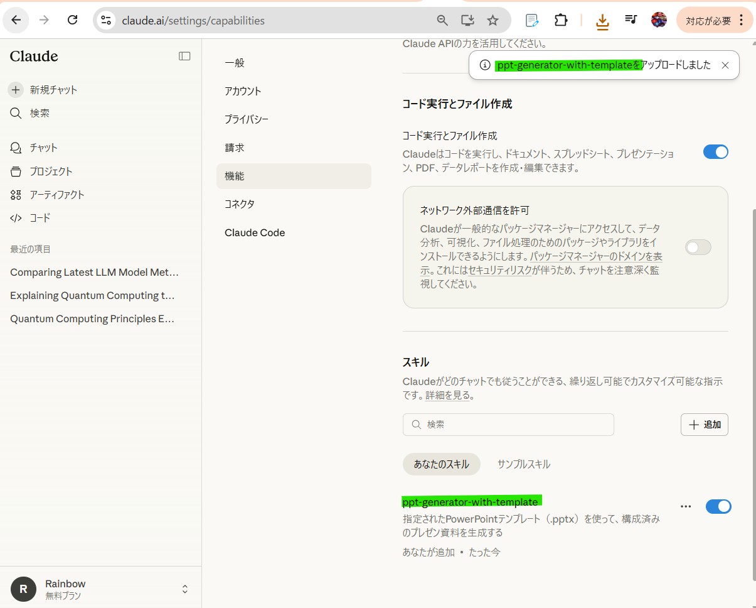Open the browser downloads icon
Screen dimensions: 756x608
click(602, 21)
